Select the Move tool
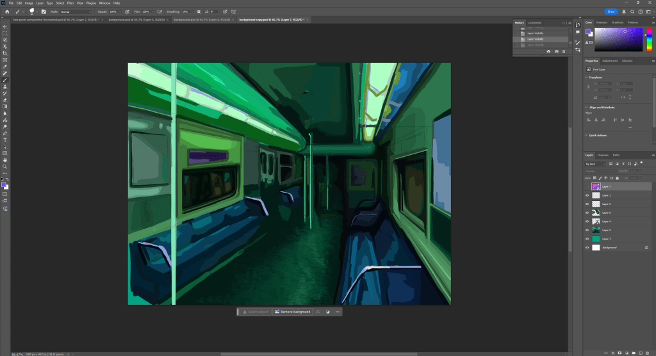The image size is (656, 356). click(x=5, y=26)
